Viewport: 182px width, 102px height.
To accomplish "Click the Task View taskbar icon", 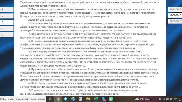I will click(50, 99).
